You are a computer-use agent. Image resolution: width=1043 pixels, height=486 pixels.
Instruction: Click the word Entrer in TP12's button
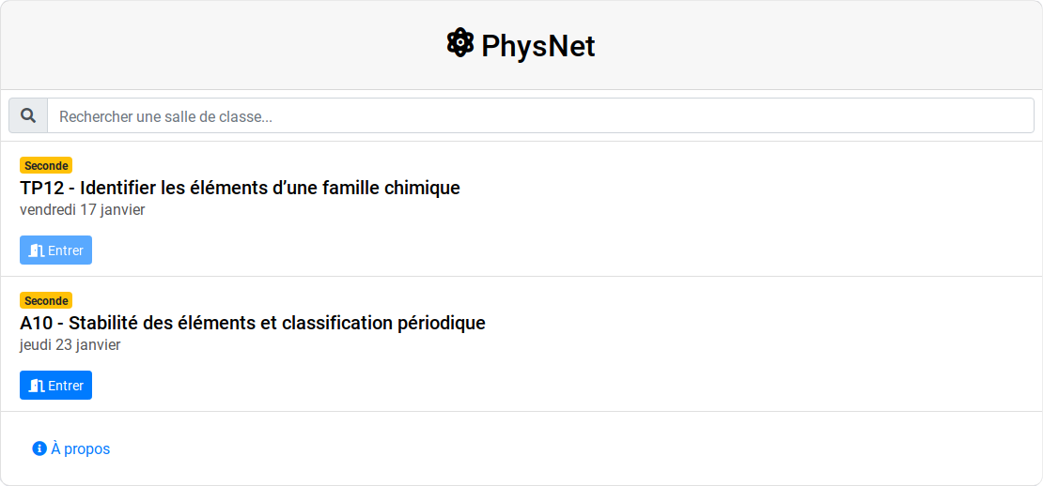click(x=66, y=251)
